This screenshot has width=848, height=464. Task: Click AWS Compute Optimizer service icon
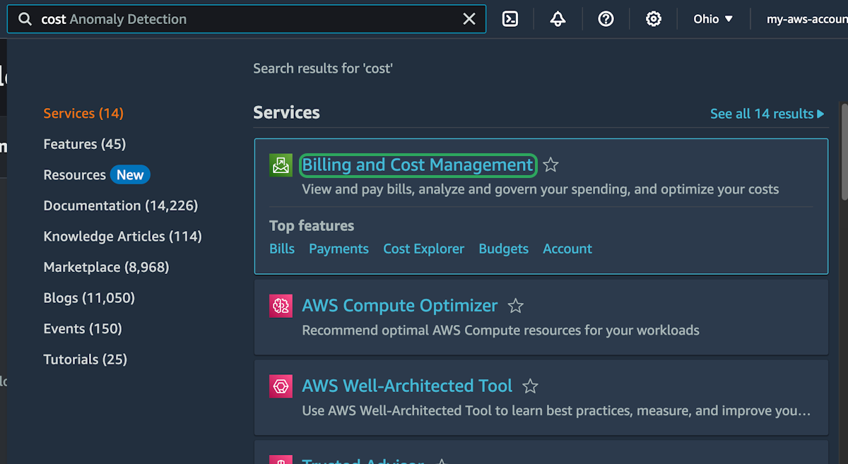pos(281,306)
